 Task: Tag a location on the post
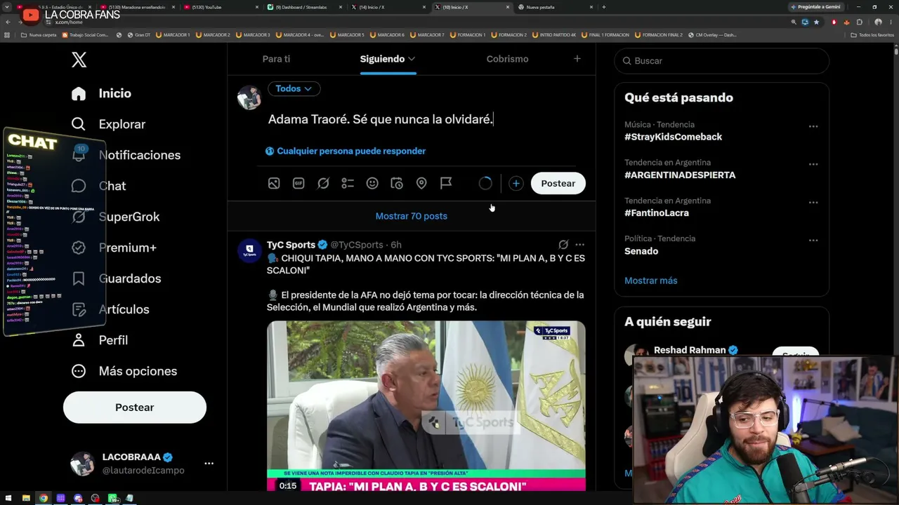point(421,183)
